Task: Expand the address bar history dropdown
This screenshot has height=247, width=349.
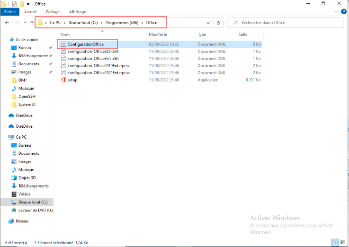Action: point(207,22)
